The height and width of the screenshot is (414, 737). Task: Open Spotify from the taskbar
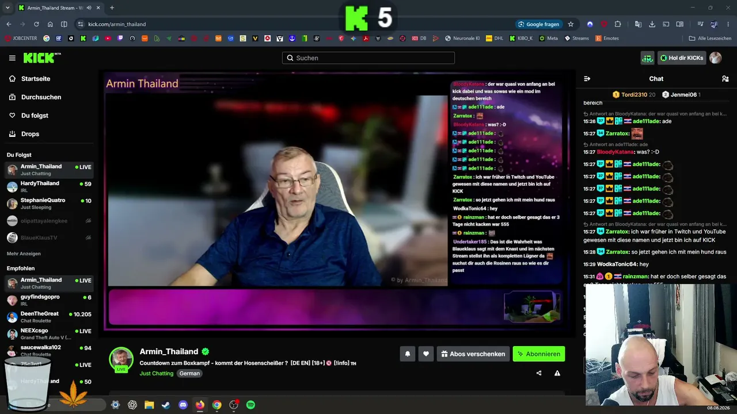pyautogui.click(x=250, y=405)
